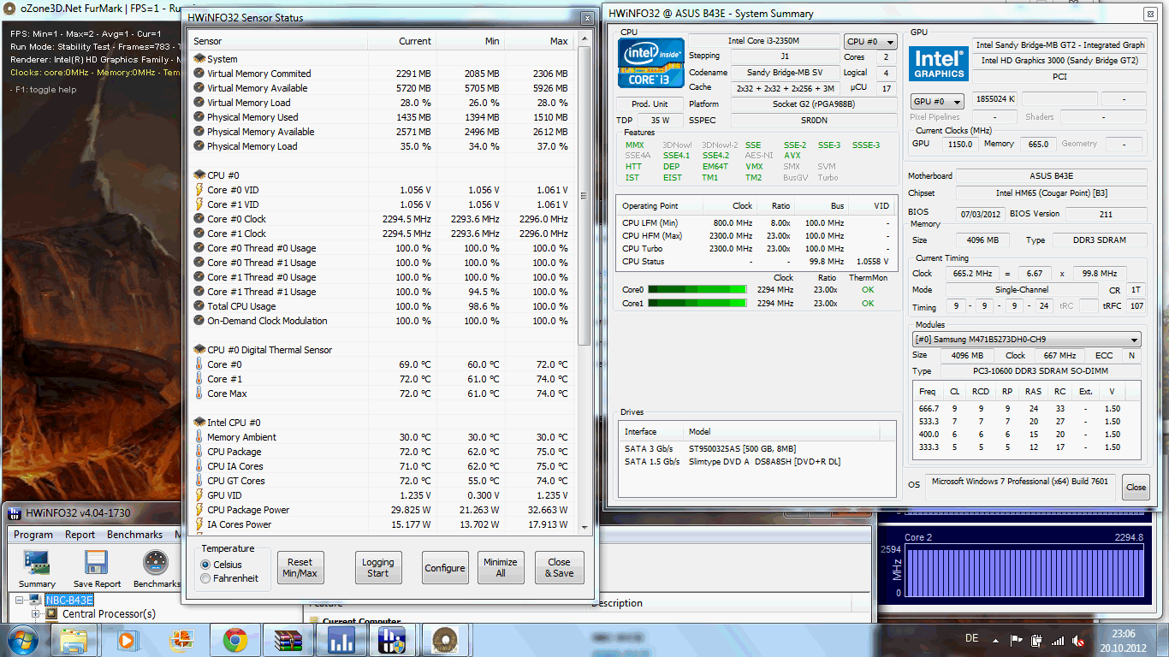
Task: Click Close in the System Summary window
Action: point(1136,487)
